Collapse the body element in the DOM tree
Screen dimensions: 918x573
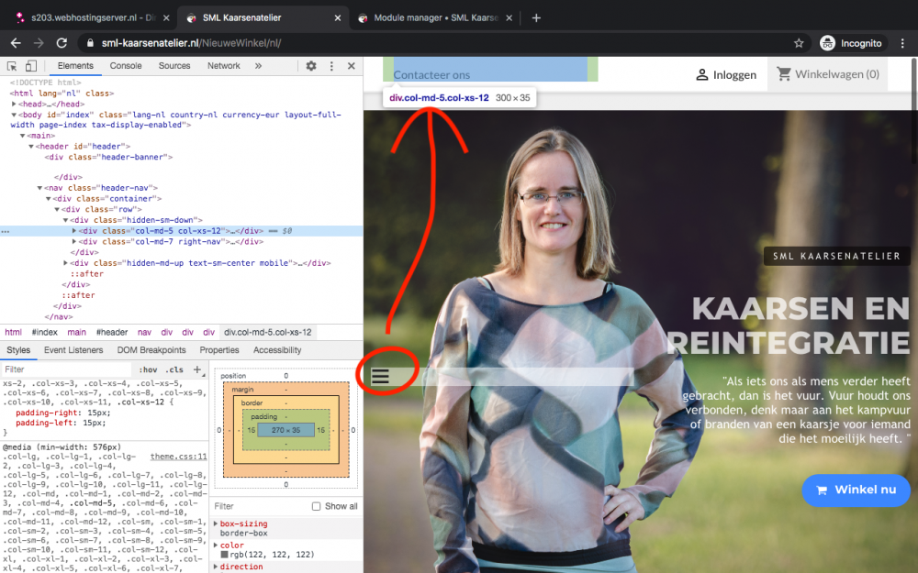(16, 114)
